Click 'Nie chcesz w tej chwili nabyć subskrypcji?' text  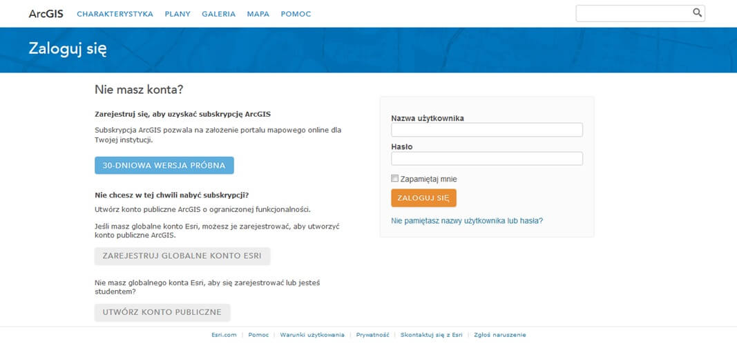(171, 195)
